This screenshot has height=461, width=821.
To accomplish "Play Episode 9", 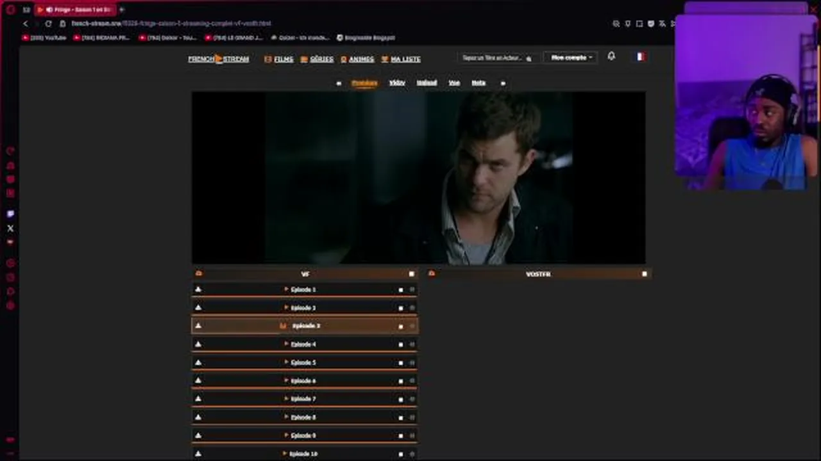I will [305, 435].
